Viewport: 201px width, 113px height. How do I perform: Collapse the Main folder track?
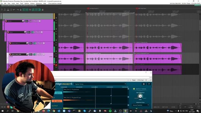point(5,31)
